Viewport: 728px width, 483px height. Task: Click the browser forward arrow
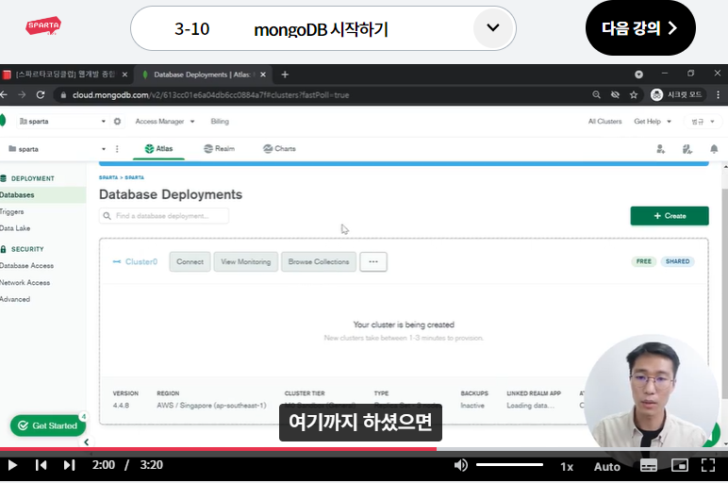22,94
